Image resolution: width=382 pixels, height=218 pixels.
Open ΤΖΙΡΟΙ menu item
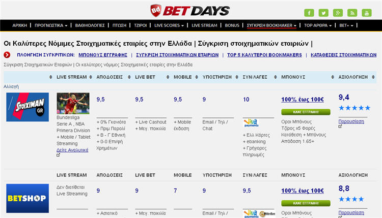(x=141, y=25)
